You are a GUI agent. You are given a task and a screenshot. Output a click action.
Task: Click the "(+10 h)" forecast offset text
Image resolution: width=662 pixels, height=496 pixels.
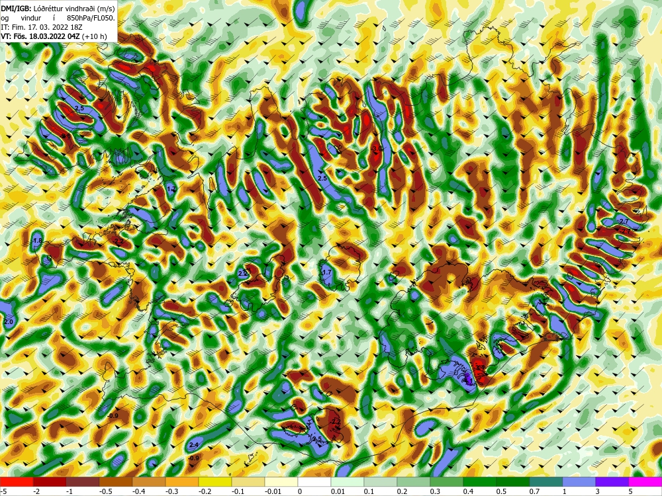[94, 36]
